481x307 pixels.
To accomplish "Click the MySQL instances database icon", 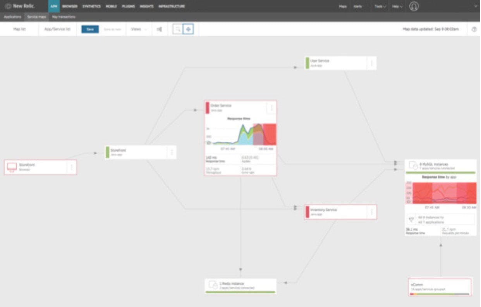I will click(413, 165).
